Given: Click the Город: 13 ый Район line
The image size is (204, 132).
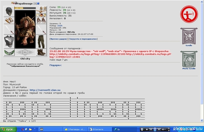Looking at the screenshot, I should click(x=15, y=87).
